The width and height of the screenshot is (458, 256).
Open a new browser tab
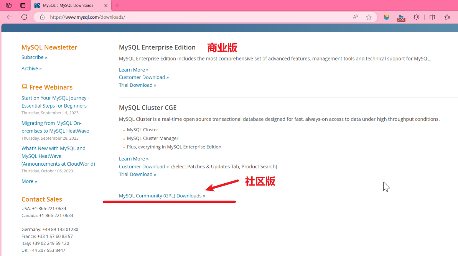(117, 5)
